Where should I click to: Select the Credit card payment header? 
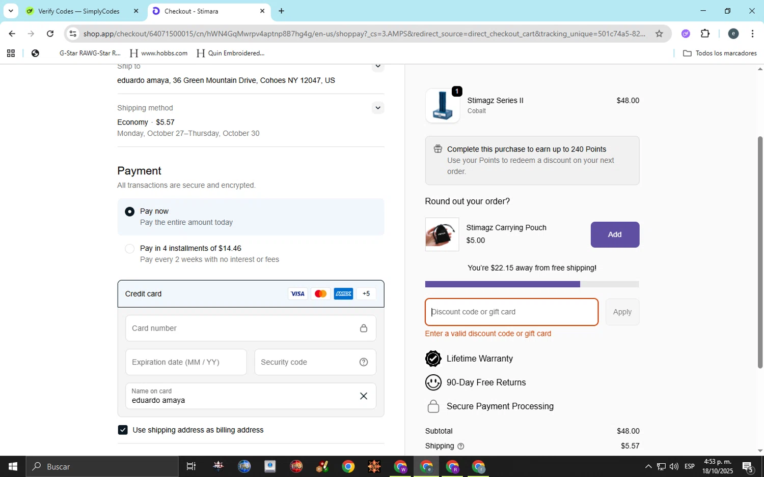[251, 293]
